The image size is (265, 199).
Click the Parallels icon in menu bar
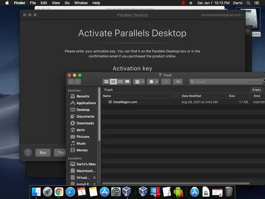[x=183, y=3]
